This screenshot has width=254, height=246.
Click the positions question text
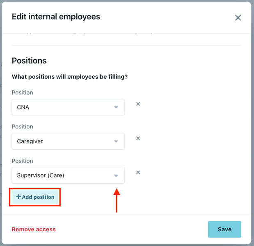pos(69,77)
